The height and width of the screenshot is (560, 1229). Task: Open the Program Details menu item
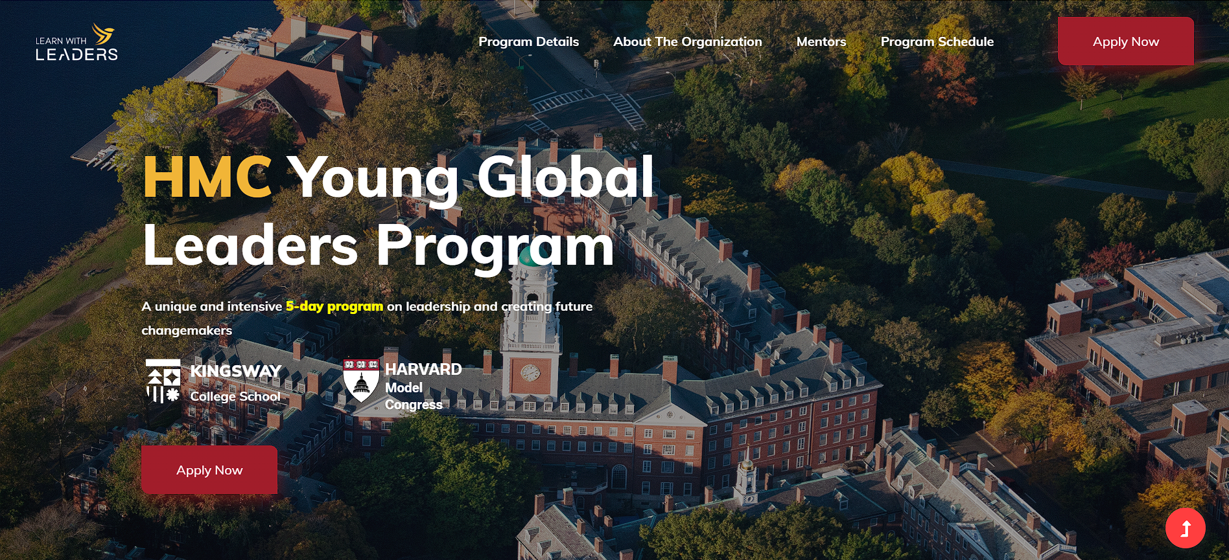click(528, 41)
